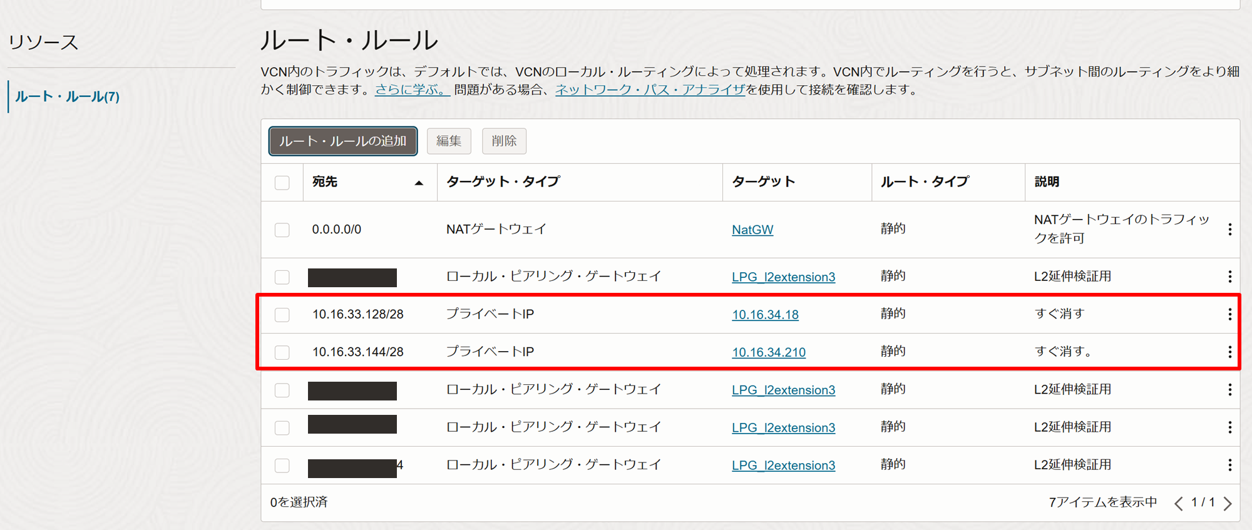
Task: Open the さらに学ぶ。 link
Action: point(412,89)
